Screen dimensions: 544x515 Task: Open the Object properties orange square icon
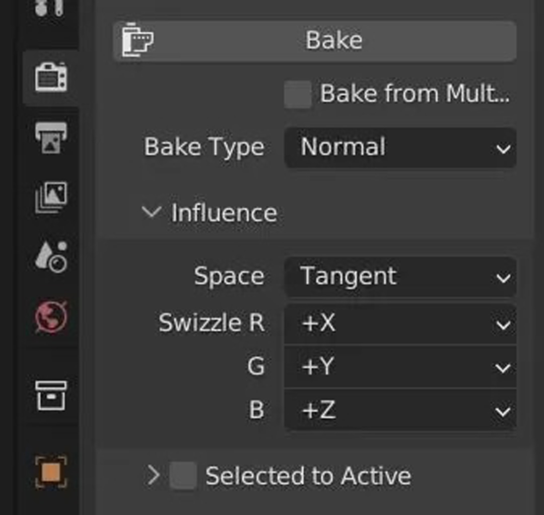51,472
